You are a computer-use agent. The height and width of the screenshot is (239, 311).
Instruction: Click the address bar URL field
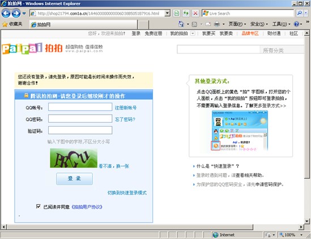click(x=98, y=13)
